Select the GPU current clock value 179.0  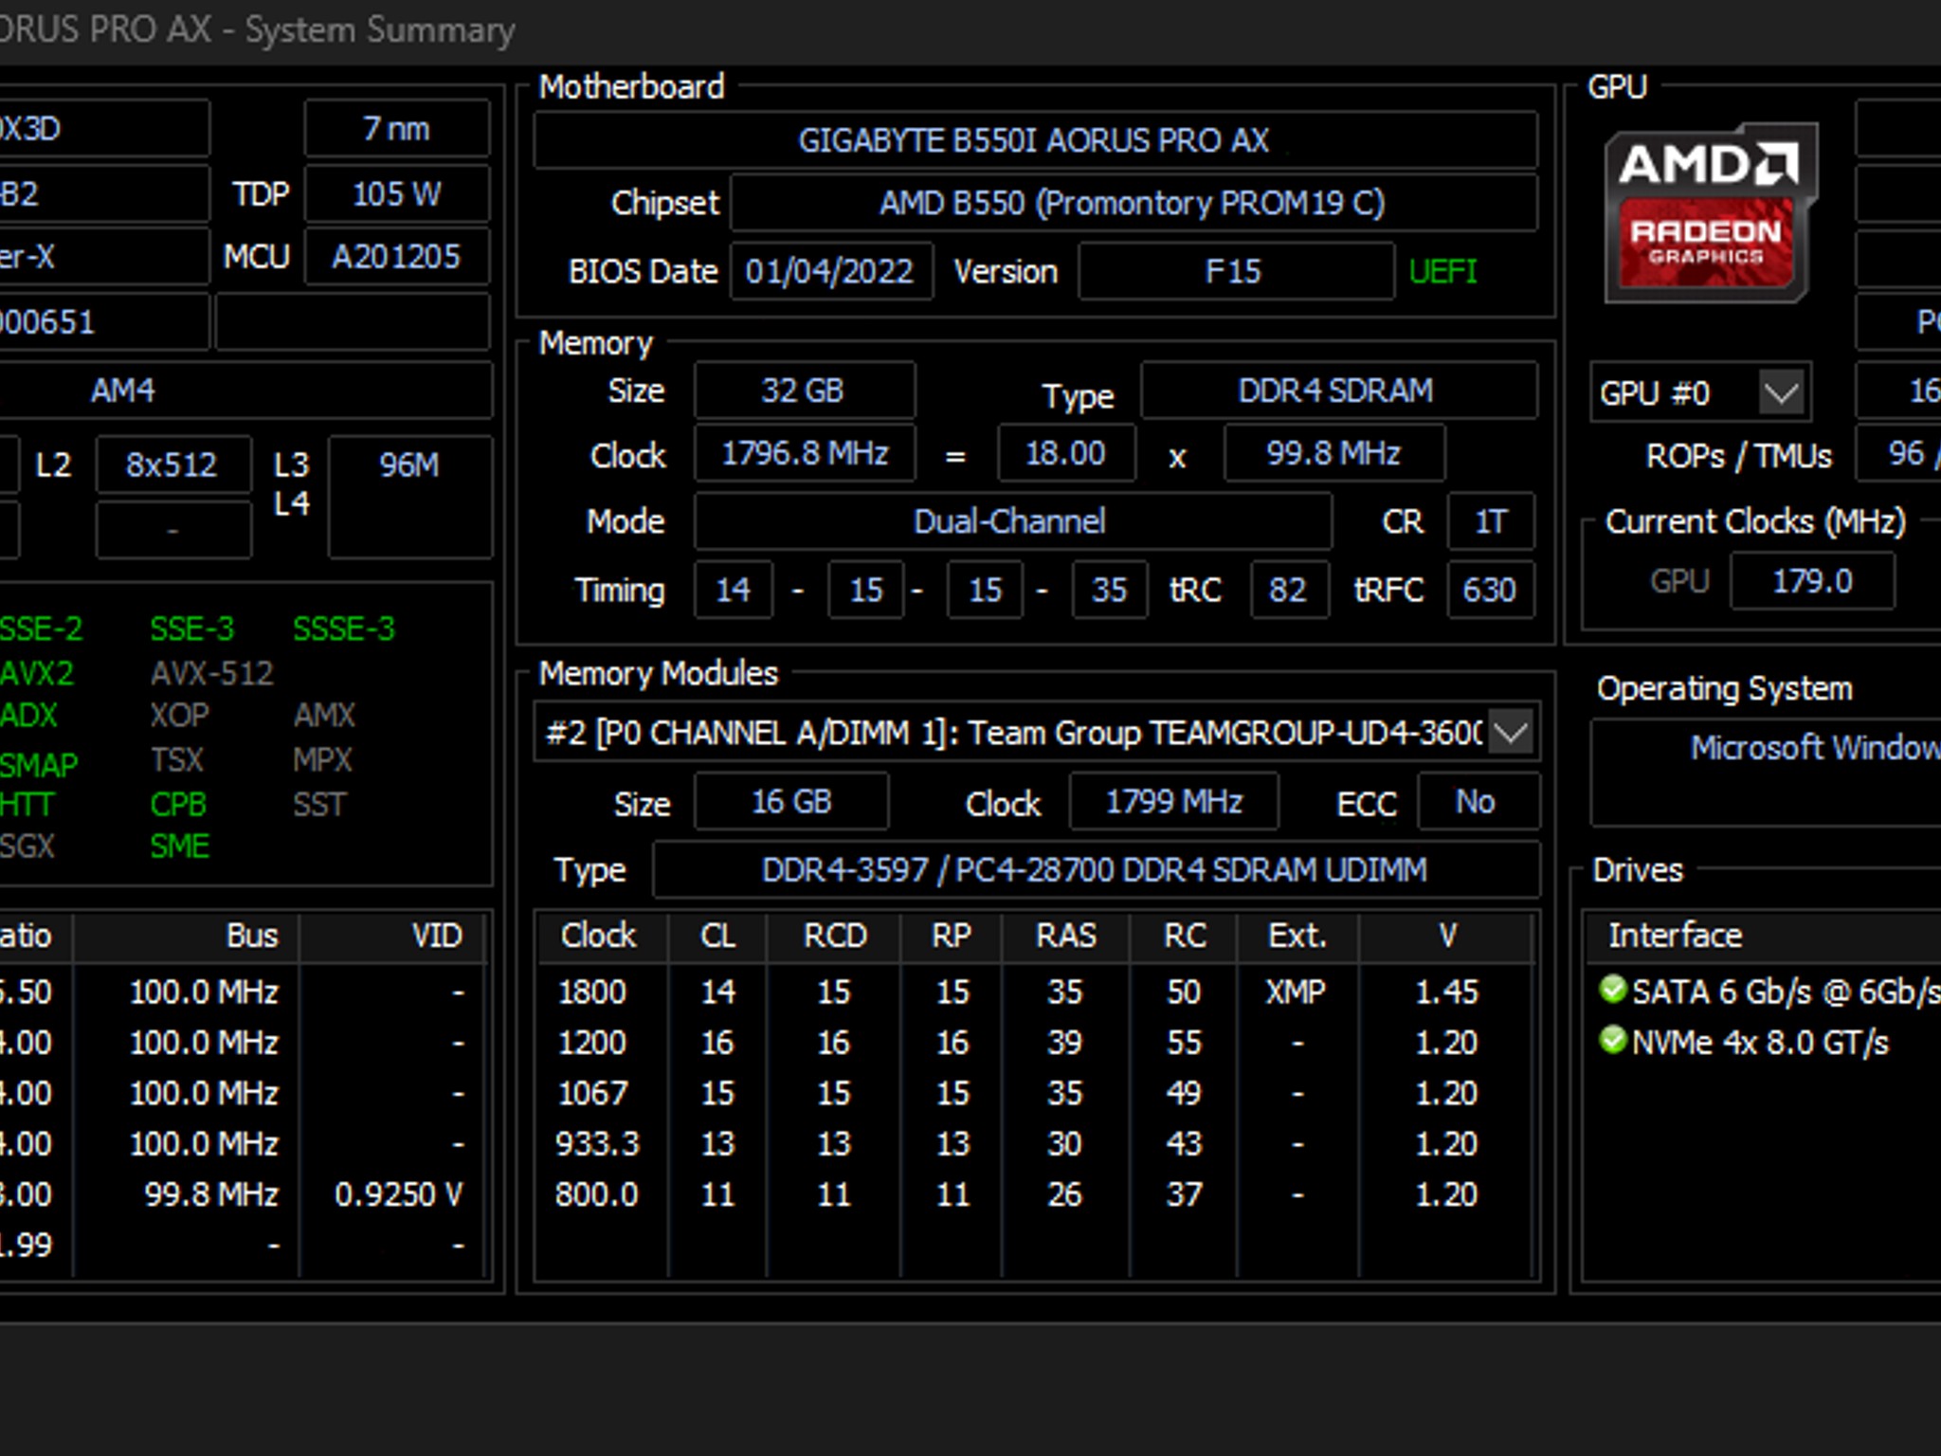pyautogui.click(x=1812, y=580)
